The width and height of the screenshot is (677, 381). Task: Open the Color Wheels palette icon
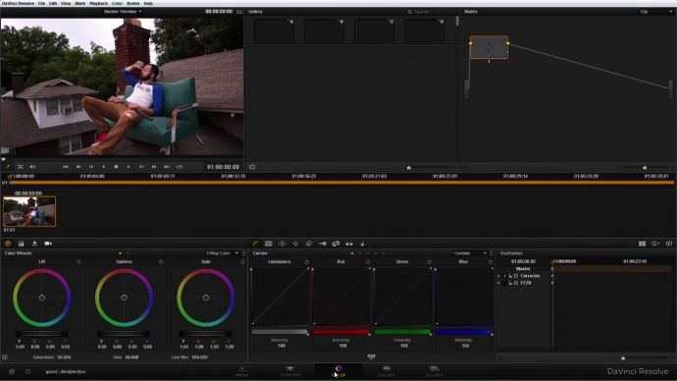[x=8, y=244]
